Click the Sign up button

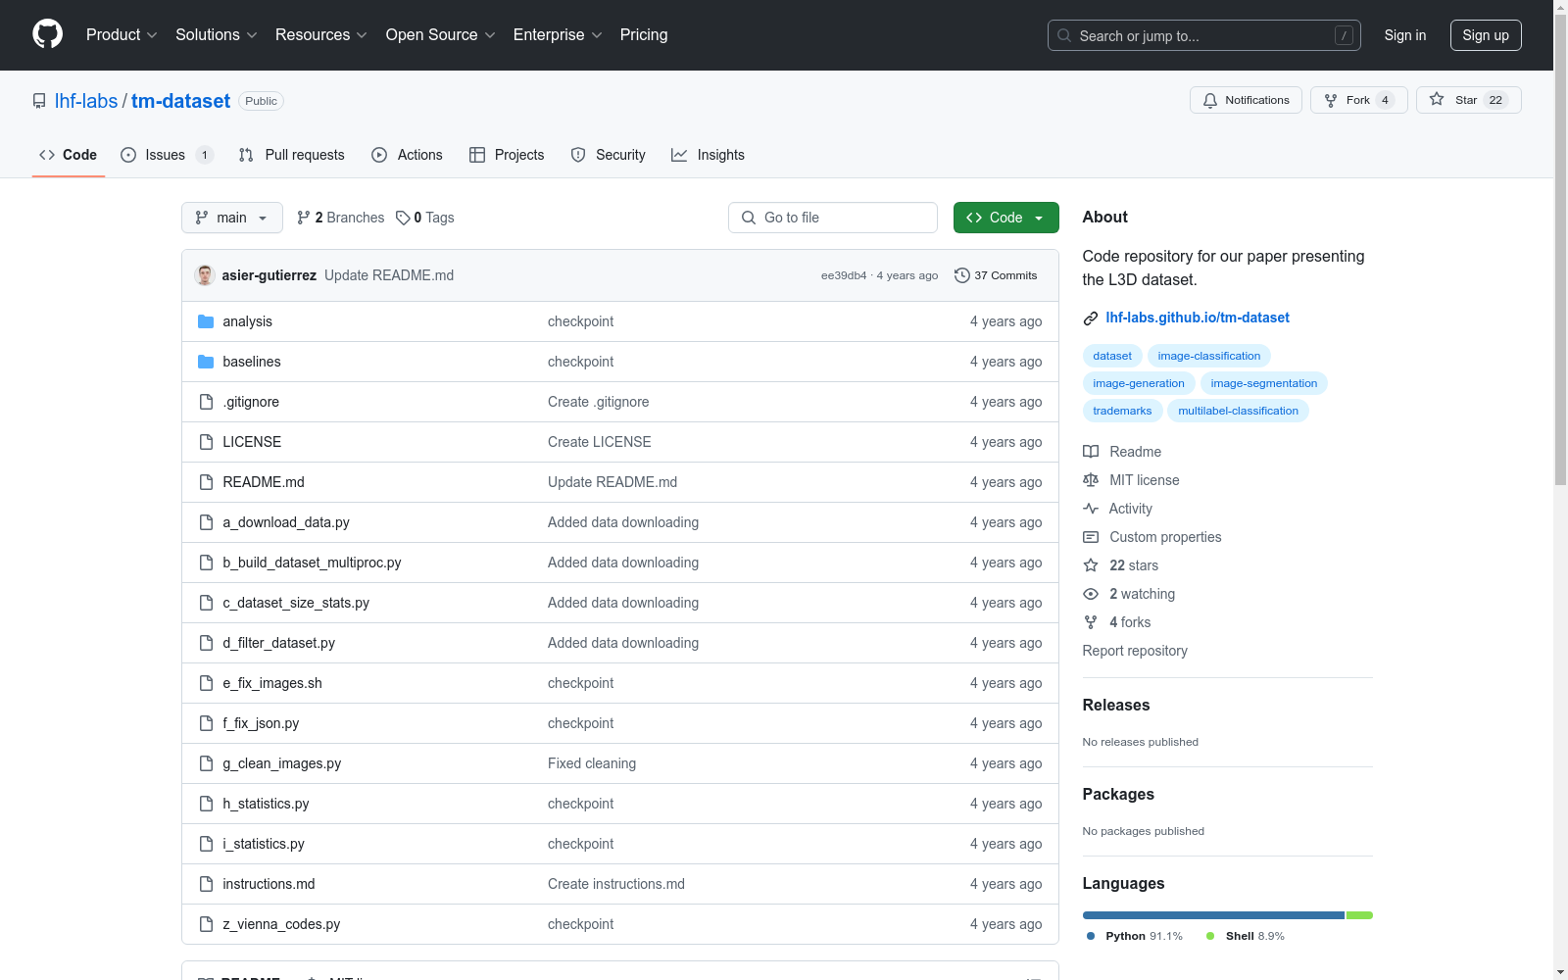pyautogui.click(x=1486, y=35)
